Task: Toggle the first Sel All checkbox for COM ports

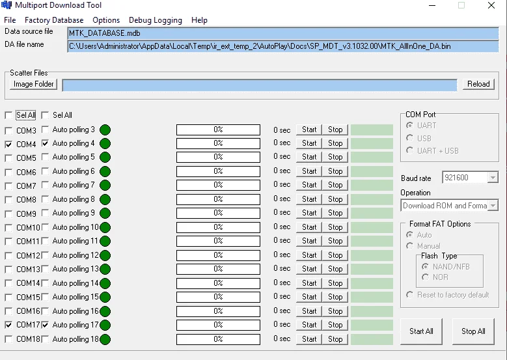Action: (8, 115)
